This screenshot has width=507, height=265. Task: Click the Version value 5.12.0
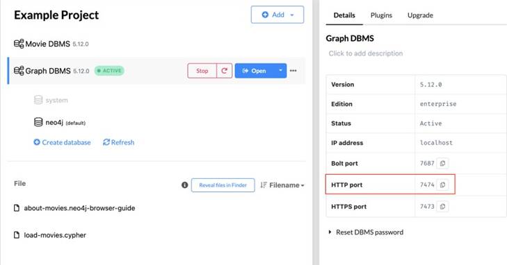430,85
